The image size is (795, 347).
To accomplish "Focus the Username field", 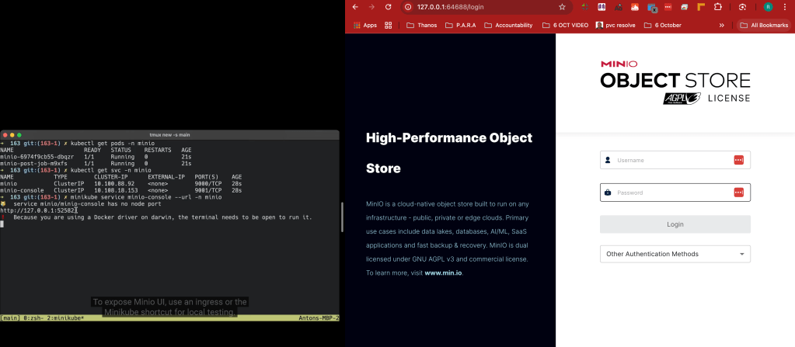I will [675, 160].
